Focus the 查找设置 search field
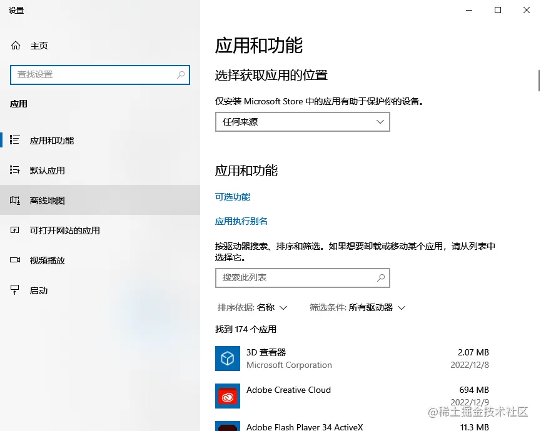Image resolution: width=541 pixels, height=431 pixels. tap(100, 75)
